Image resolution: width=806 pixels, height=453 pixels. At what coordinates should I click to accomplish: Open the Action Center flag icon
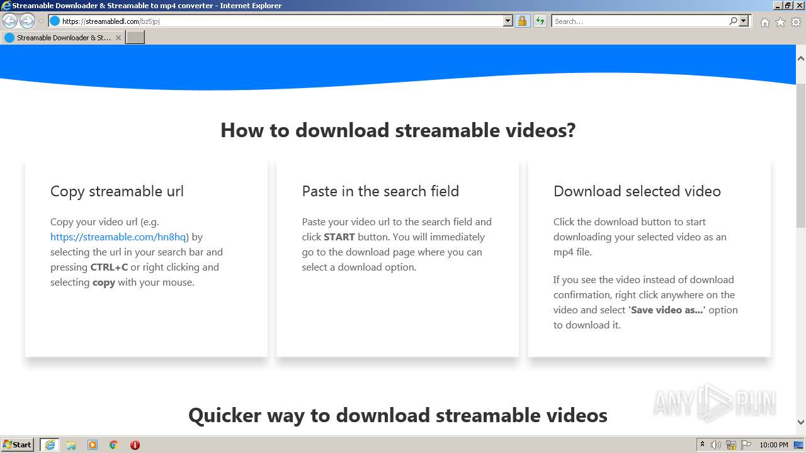746,445
